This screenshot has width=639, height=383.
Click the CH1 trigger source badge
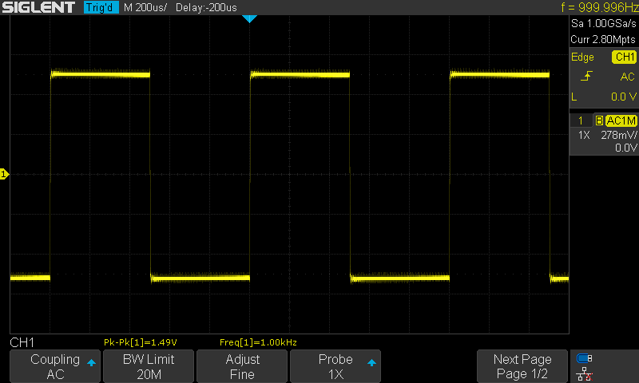click(x=625, y=57)
